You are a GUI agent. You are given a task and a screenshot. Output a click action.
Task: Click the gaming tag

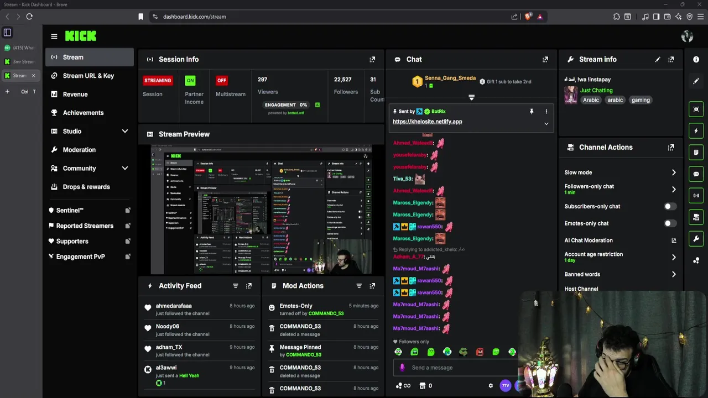click(x=641, y=100)
